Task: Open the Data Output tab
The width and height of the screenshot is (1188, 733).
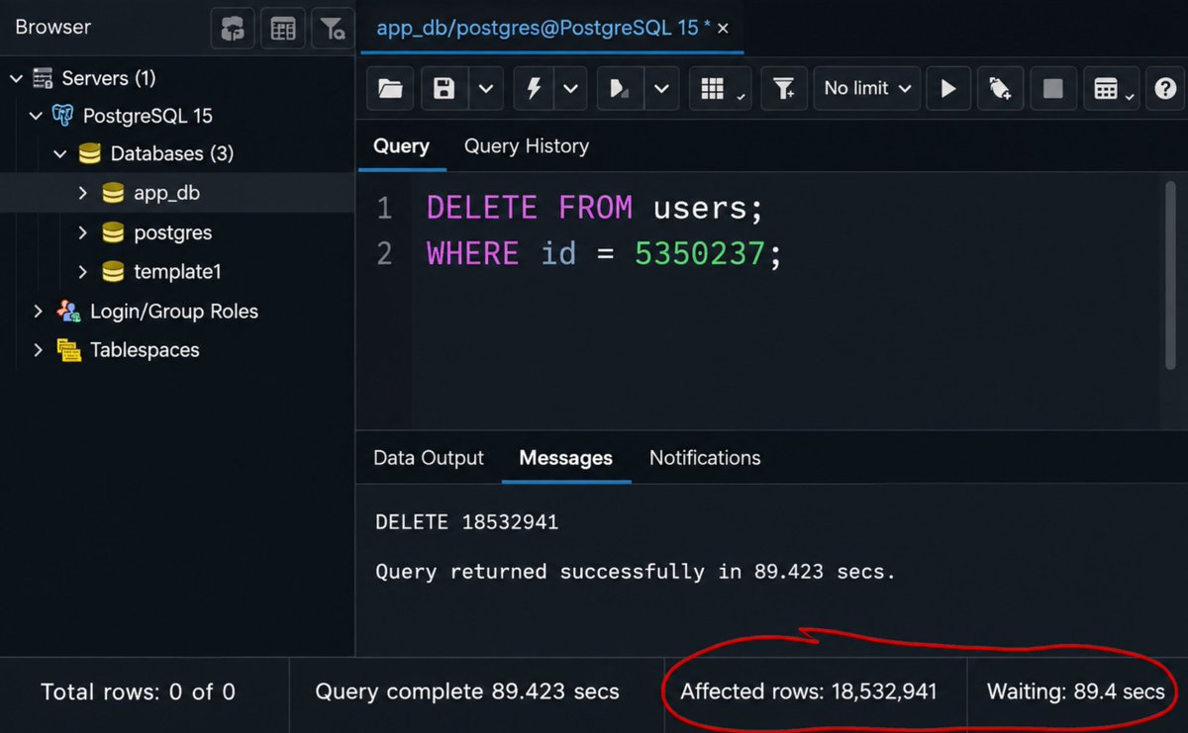Action: click(x=429, y=458)
